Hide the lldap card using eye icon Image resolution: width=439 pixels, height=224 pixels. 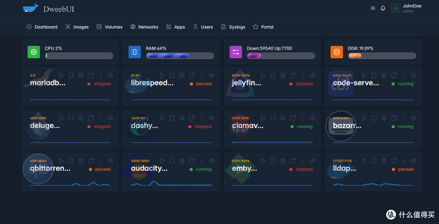pyautogui.click(x=413, y=161)
